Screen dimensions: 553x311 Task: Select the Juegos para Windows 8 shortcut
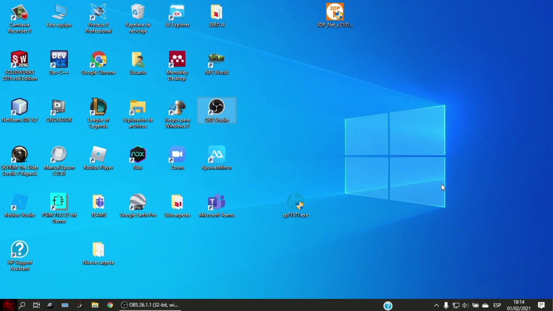[177, 114]
